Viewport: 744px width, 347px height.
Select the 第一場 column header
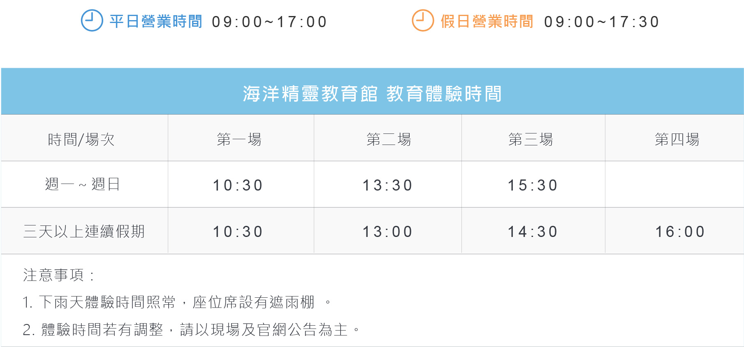coord(239,140)
